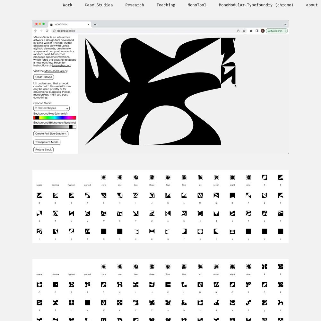Go to Case Studies in the navigation
Screen dimensions: 321x321
(x=99, y=5)
